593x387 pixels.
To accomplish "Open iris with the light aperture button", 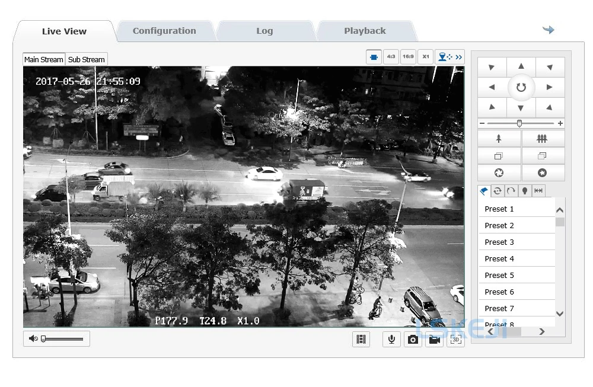I will click(499, 172).
